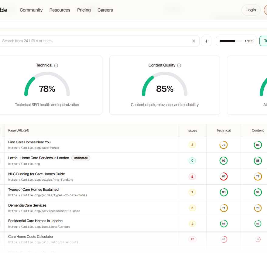The height and width of the screenshot is (267, 267).
Task: Click content score 91 for Types of Care Homes
Action: (258, 192)
